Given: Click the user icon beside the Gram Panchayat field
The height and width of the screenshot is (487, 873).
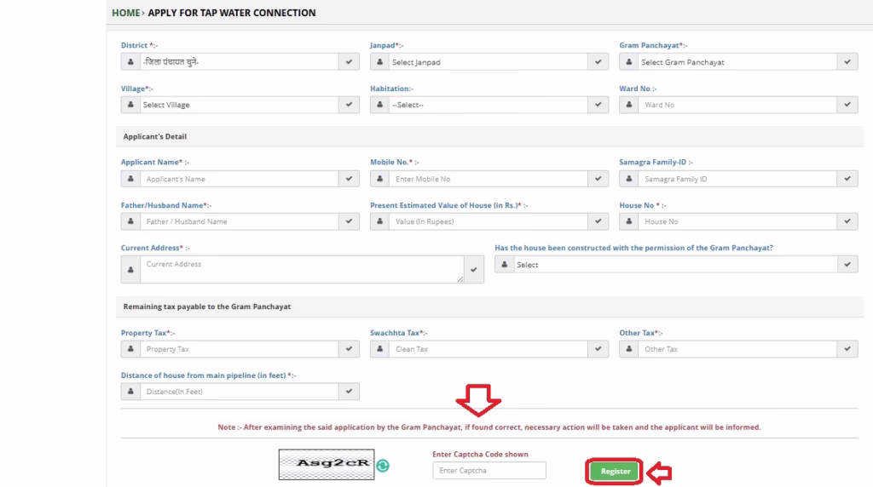Looking at the screenshot, I should [x=629, y=61].
